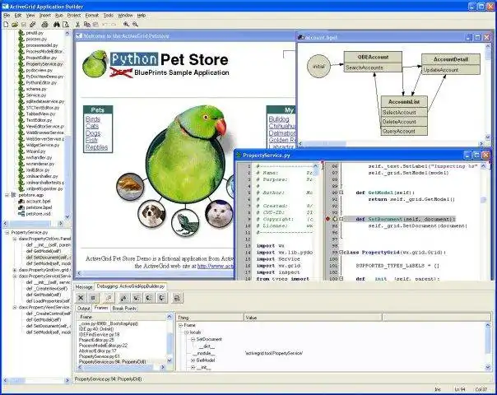This screenshot has height=395, width=497.
Task: Select ProjectEditor.py:25 in Frames list
Action: point(96,340)
